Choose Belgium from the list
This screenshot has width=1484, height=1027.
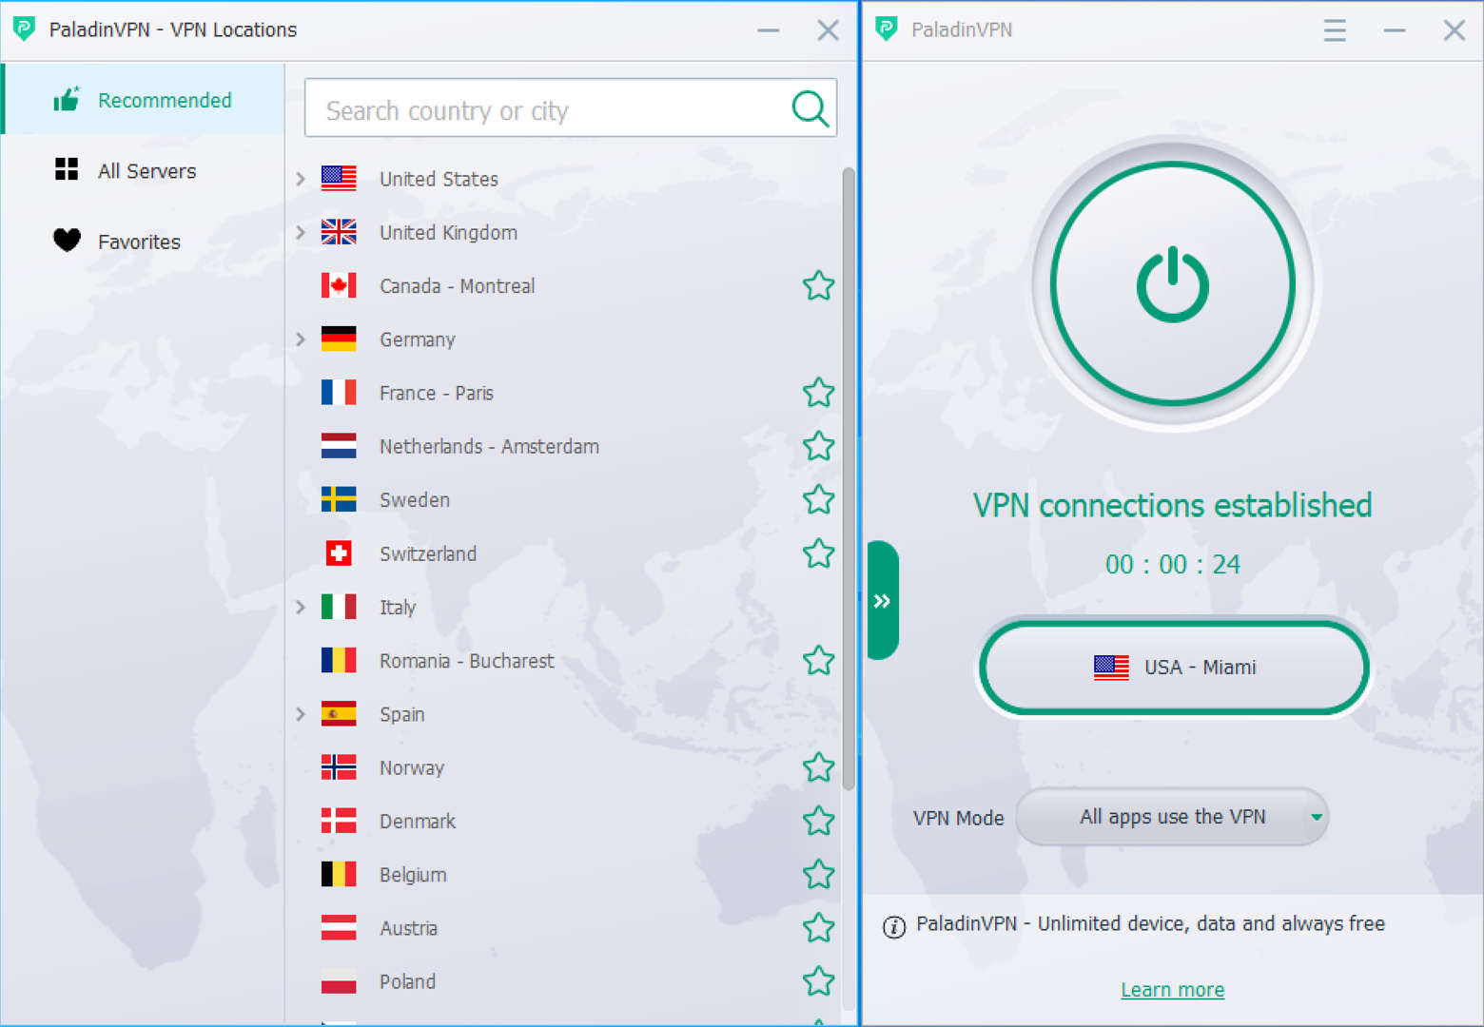click(413, 874)
